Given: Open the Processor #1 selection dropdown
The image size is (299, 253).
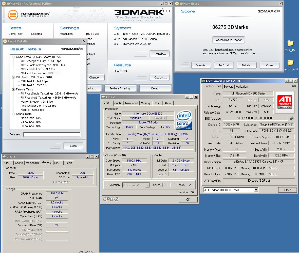Looking at the screenshot, I should click(147, 185).
